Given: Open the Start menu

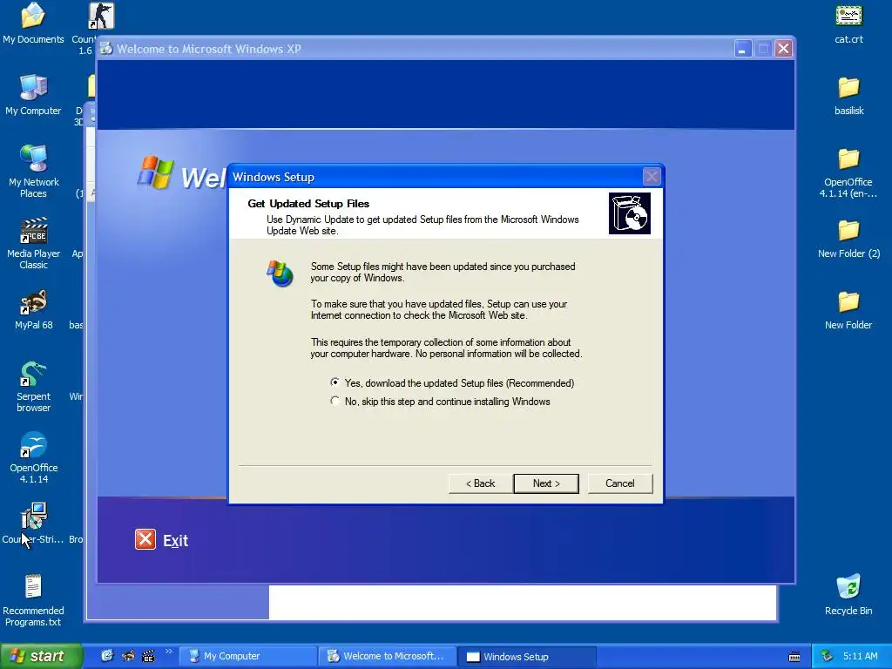Looking at the screenshot, I should click(41, 656).
